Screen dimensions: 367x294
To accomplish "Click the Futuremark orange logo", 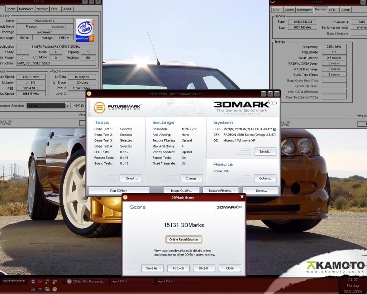I will [x=100, y=108].
